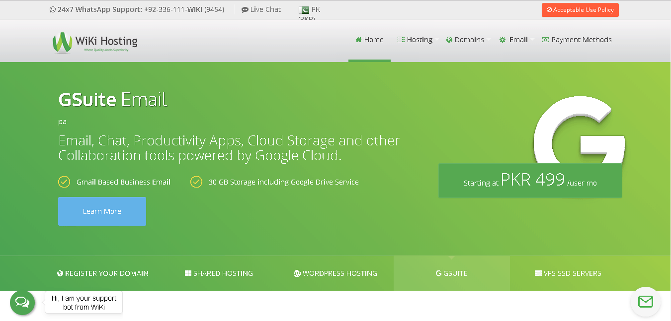Open the Payment Methods page
Screen dimensions: 671x321
coord(577,40)
